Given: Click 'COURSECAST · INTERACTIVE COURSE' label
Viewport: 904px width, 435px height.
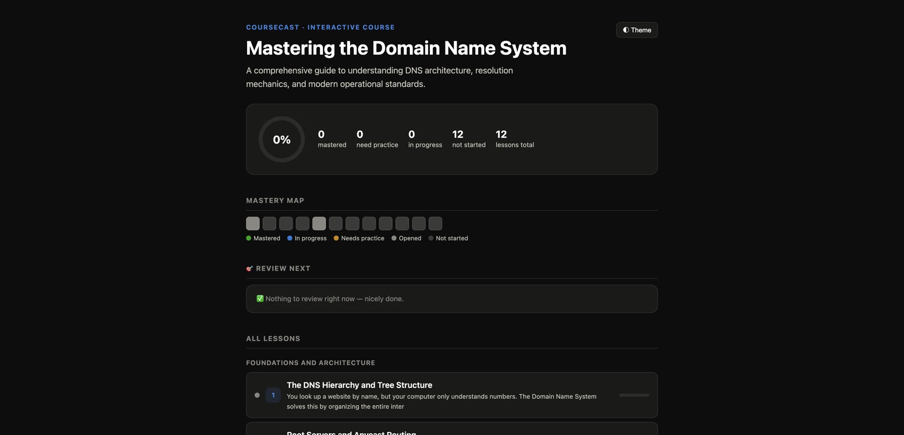Looking at the screenshot, I should coord(320,27).
